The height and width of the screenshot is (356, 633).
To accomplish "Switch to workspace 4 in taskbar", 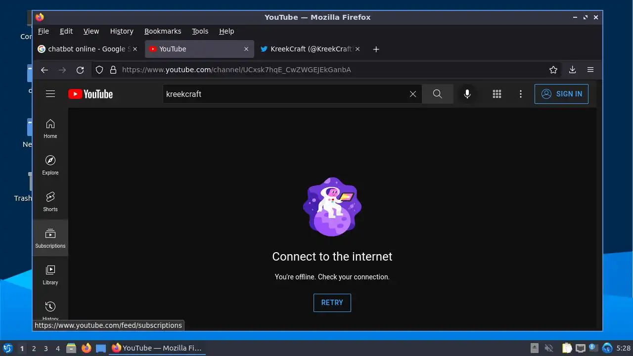I will tap(58, 349).
